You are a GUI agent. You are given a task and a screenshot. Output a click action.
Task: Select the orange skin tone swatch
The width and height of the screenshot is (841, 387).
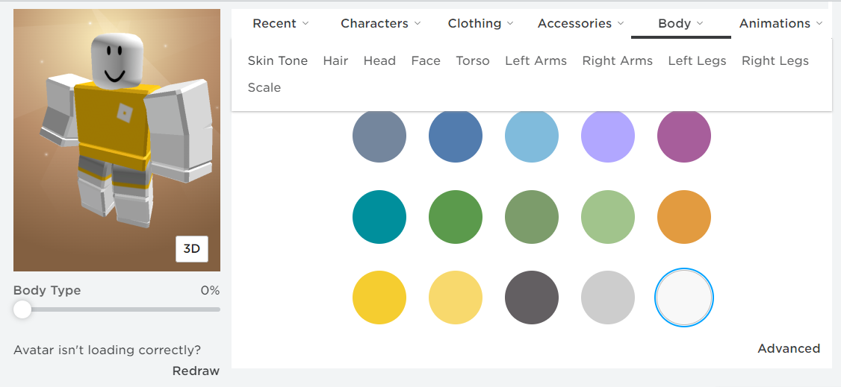[x=684, y=217]
